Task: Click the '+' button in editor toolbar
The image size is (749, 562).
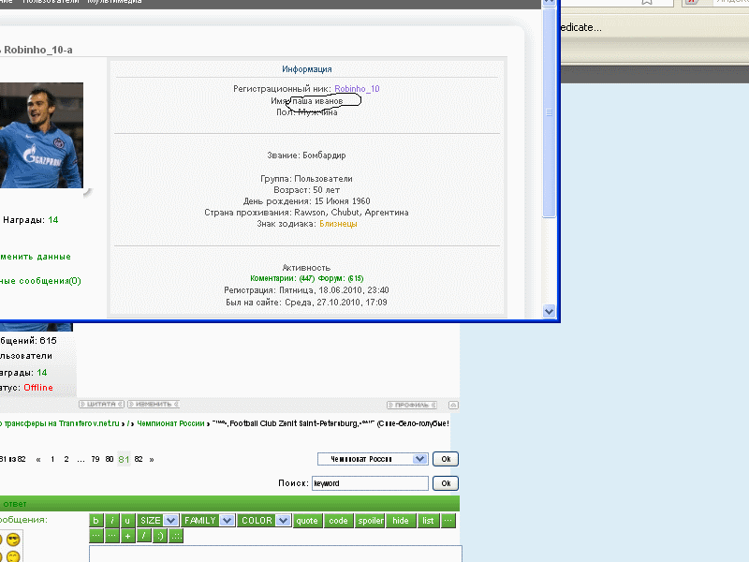Action: [127, 536]
